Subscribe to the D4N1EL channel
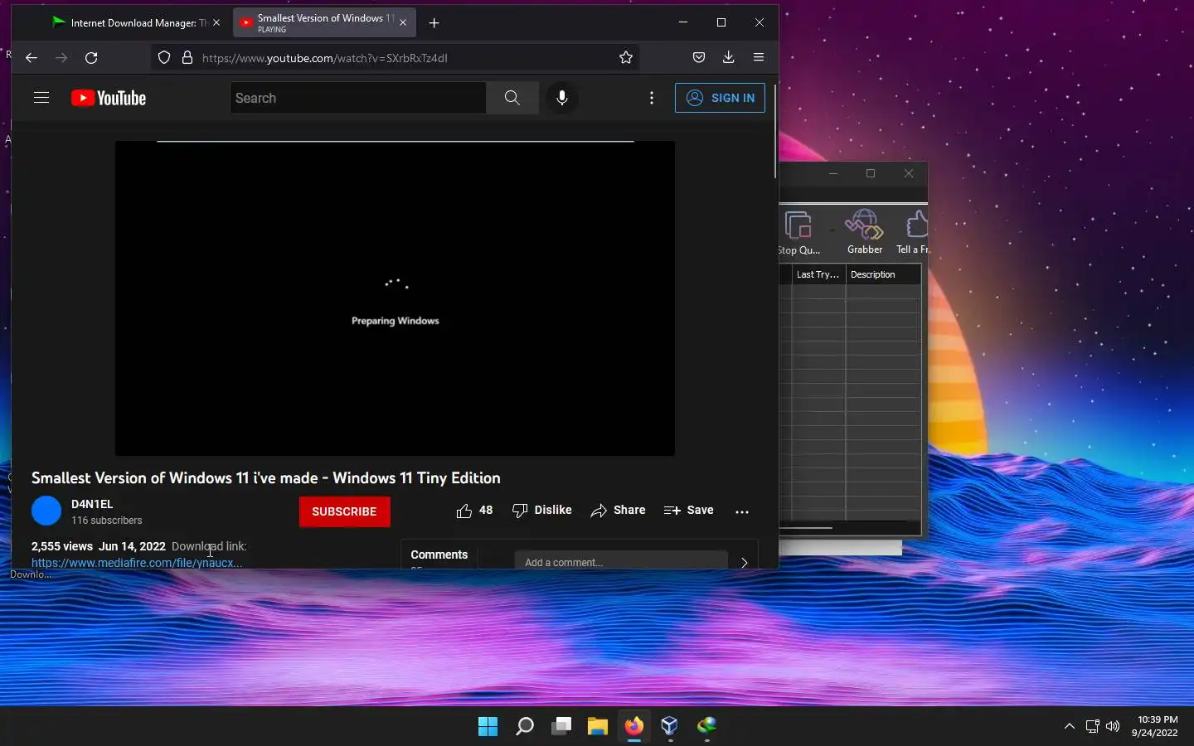 tap(344, 511)
